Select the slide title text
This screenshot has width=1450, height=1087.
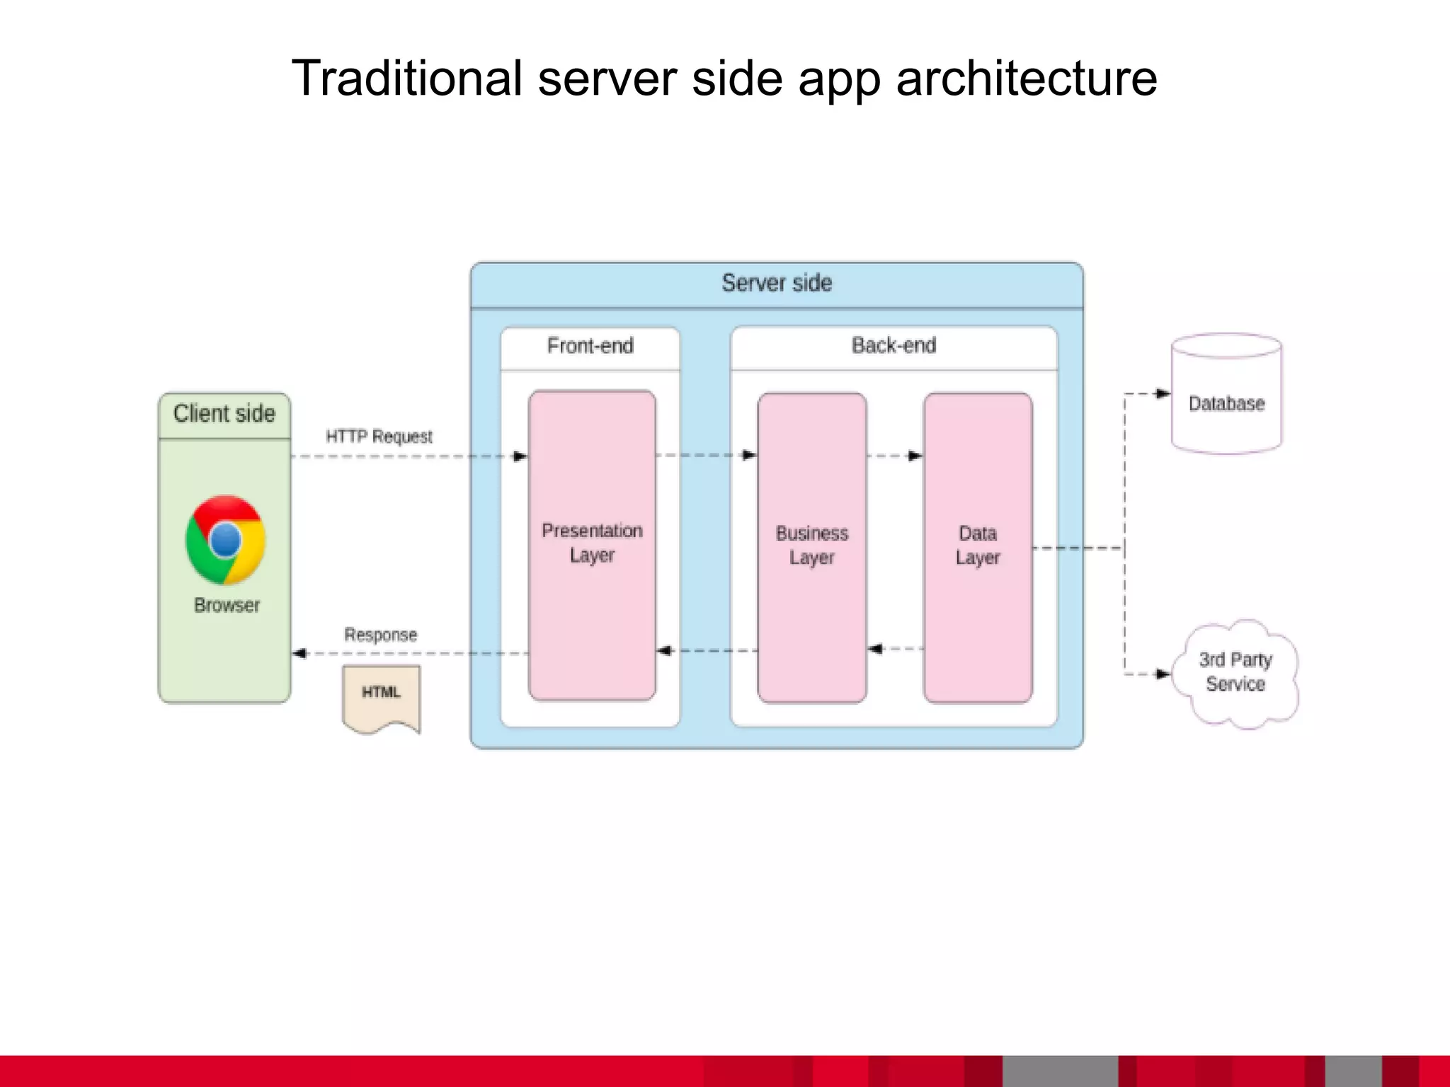[724, 78]
